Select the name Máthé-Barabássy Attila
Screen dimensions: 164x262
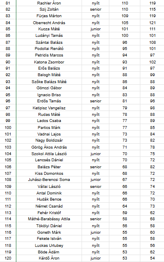point(49,219)
